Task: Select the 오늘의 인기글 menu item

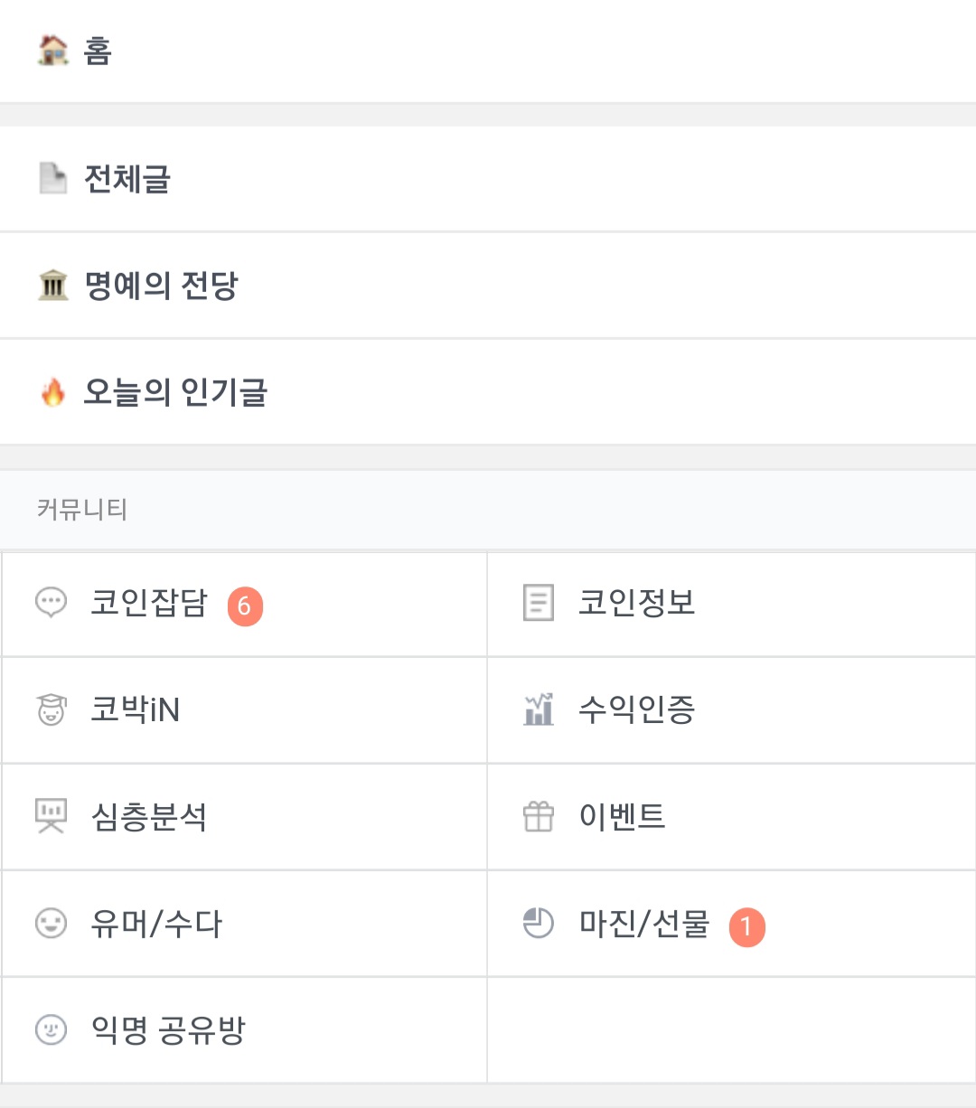Action: (175, 392)
